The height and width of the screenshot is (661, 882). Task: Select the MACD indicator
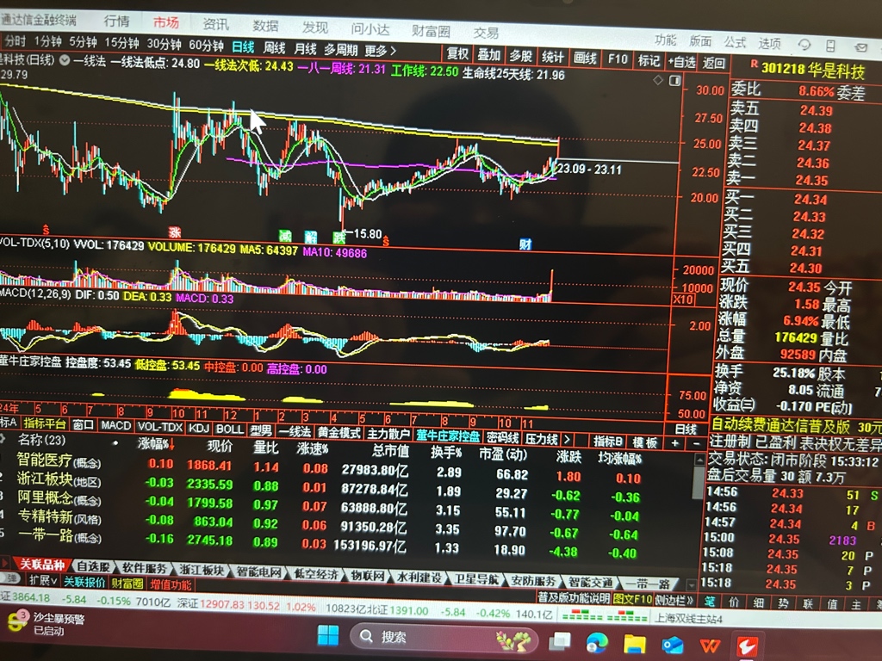coord(116,425)
